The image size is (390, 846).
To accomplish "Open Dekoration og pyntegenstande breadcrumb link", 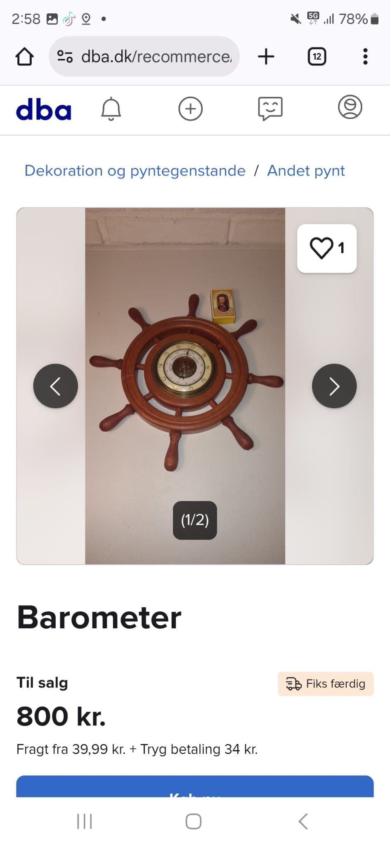I will coord(135,171).
